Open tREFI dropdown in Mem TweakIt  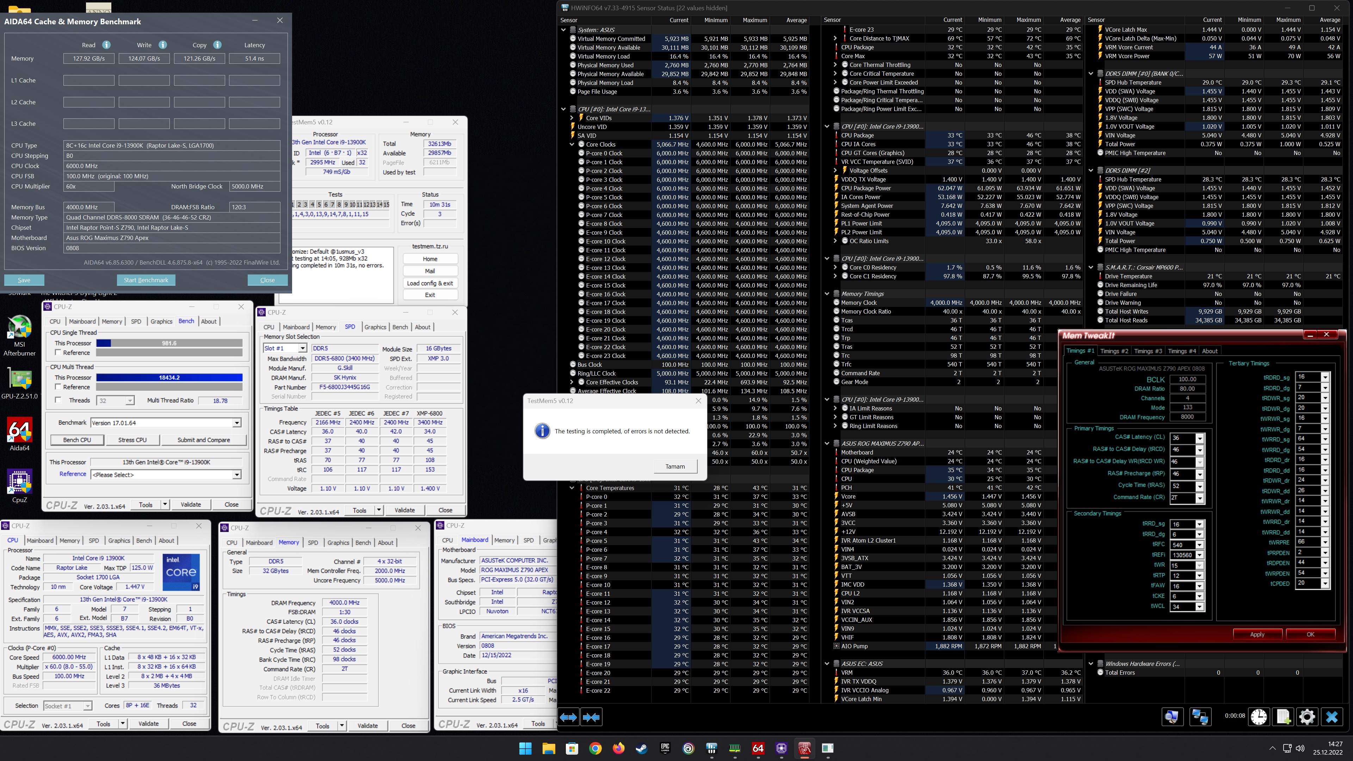(x=1200, y=555)
